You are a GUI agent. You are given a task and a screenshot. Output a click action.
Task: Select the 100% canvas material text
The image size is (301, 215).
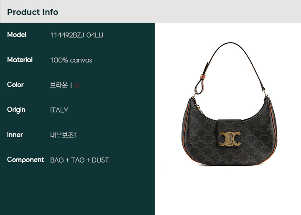(71, 60)
